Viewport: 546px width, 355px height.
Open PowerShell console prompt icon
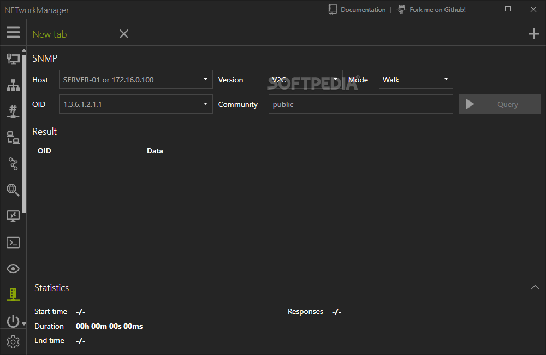pyautogui.click(x=13, y=242)
